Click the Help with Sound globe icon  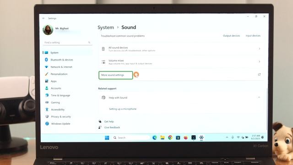click(x=103, y=98)
